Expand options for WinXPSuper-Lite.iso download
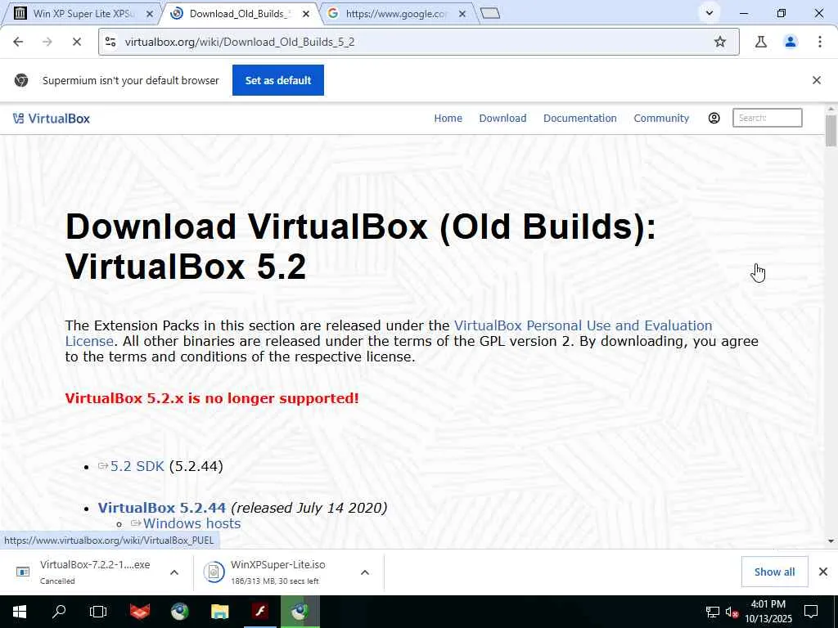Screen dimensions: 838x628 coord(365,572)
